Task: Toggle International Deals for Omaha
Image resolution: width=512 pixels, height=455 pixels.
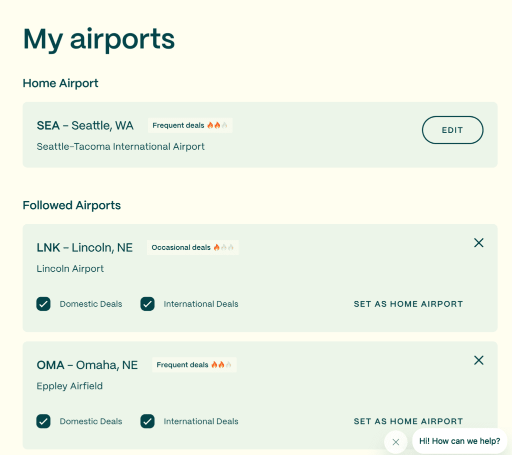Action: (147, 421)
